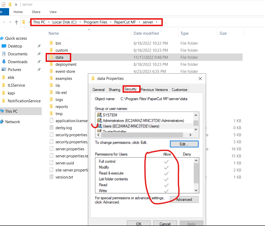
Task: Click the Write Allow checkmark
Action: (166, 191)
